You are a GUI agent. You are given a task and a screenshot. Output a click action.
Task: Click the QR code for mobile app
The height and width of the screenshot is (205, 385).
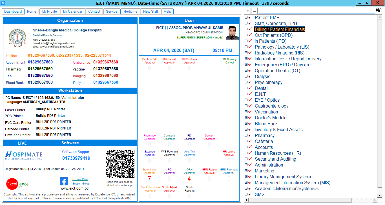[120, 164]
